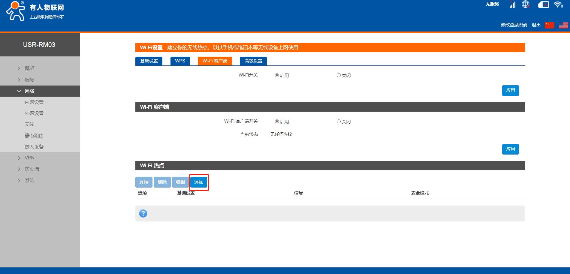The image size is (570, 274).
Task: Click 添加 to add a hotspot
Action: [199, 182]
